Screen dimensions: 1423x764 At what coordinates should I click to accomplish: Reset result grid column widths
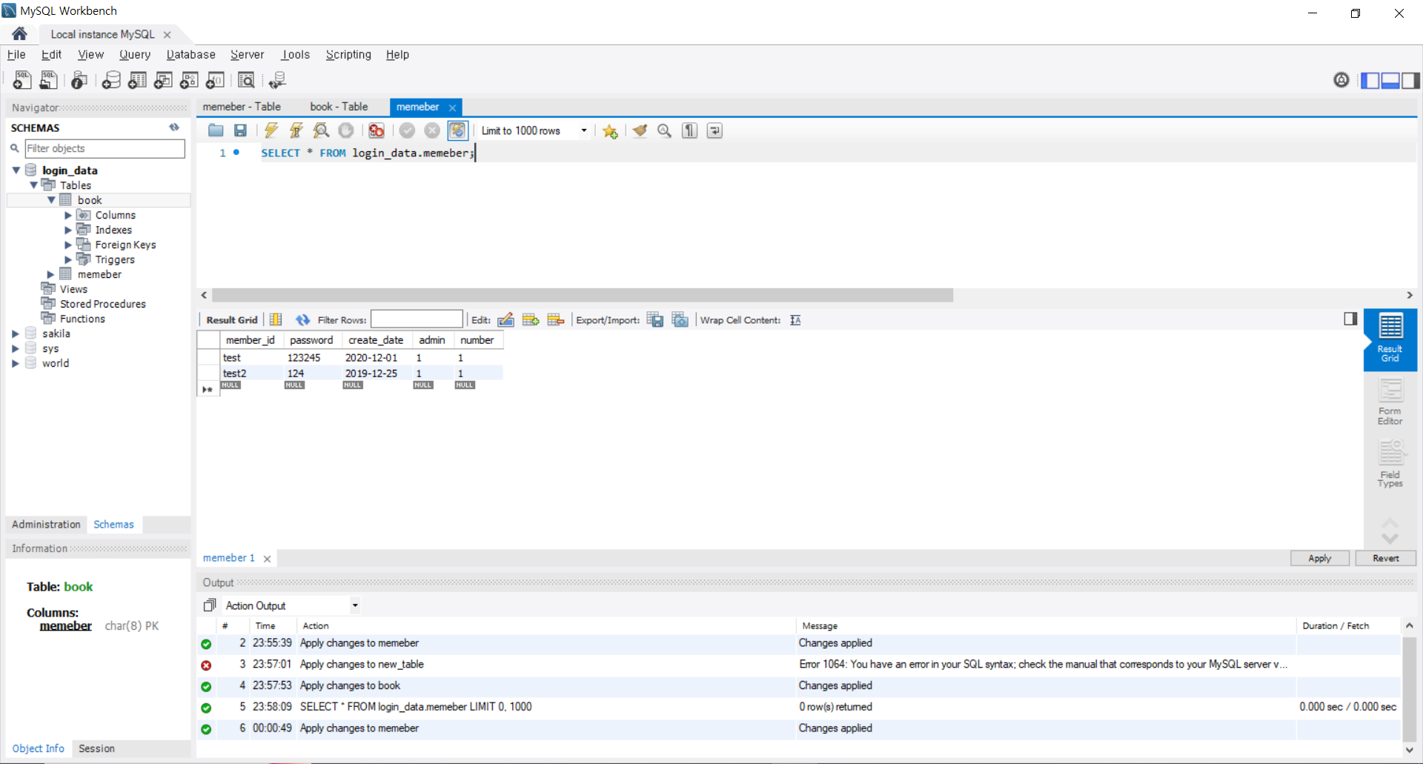[x=276, y=319]
